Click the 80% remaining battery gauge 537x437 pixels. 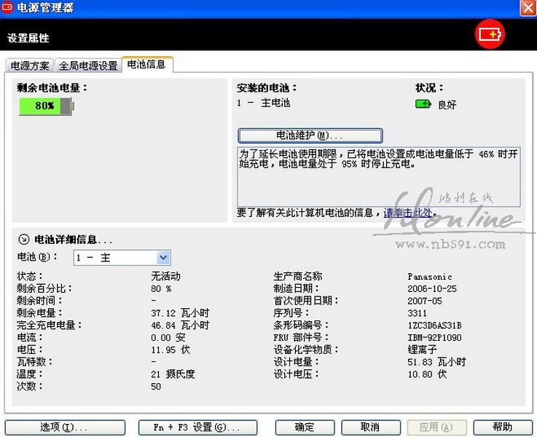click(47, 106)
